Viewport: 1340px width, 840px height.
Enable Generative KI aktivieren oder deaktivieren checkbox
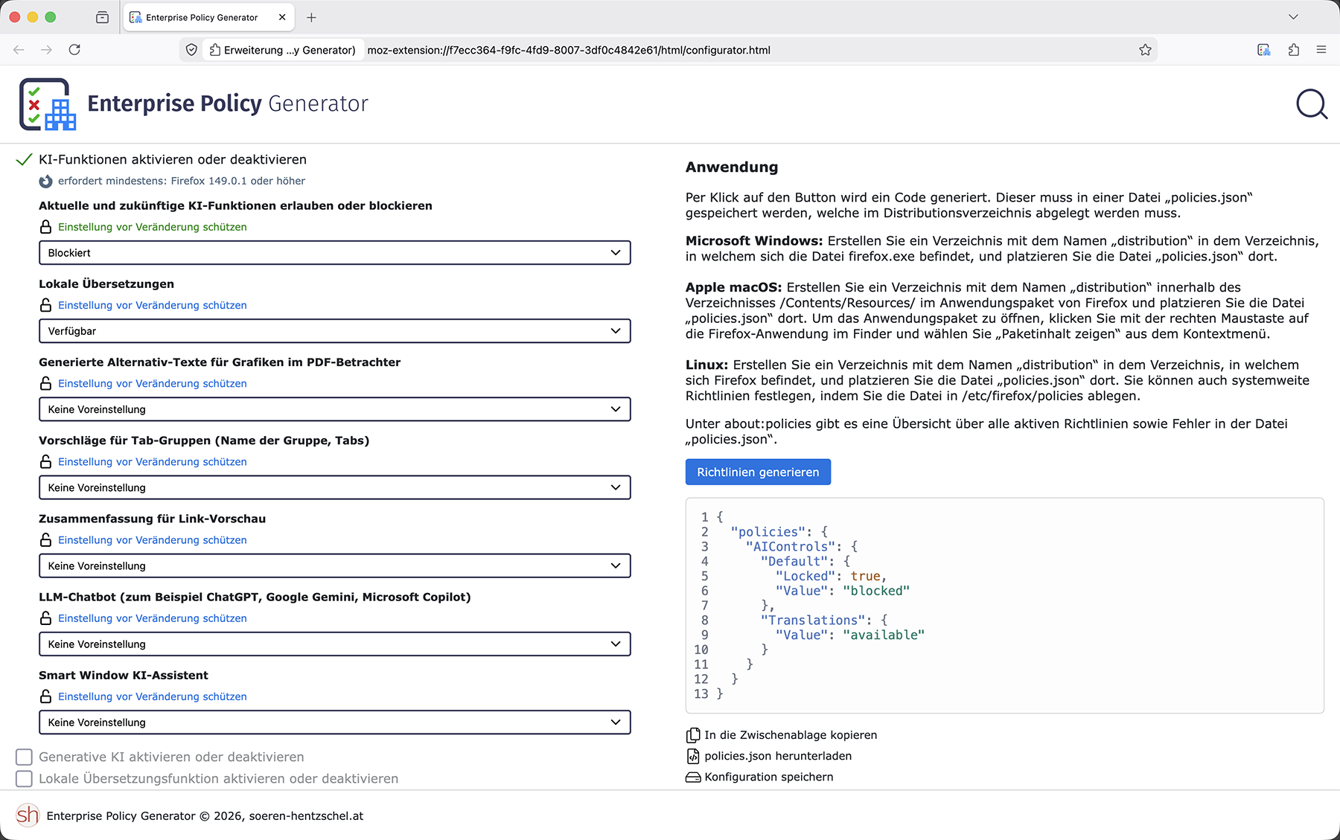coord(24,757)
